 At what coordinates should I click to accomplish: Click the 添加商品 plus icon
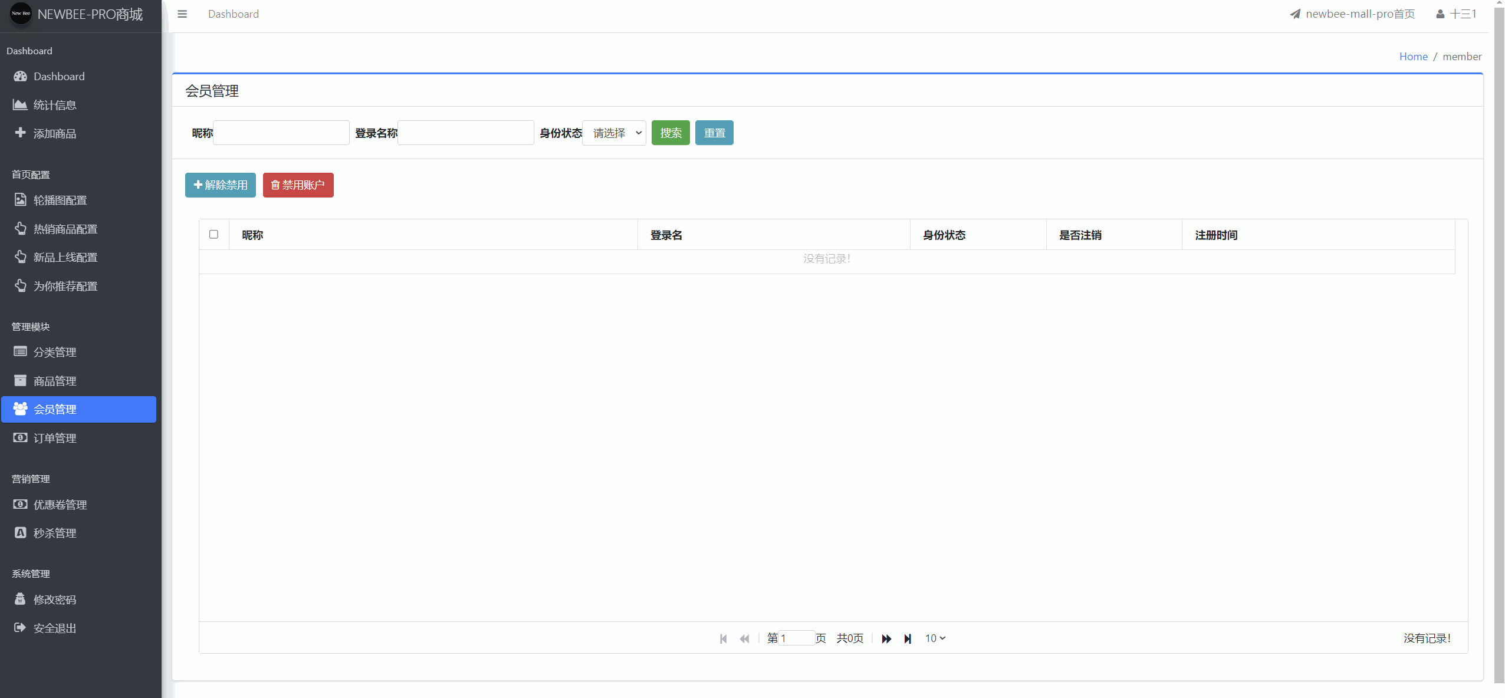[20, 133]
